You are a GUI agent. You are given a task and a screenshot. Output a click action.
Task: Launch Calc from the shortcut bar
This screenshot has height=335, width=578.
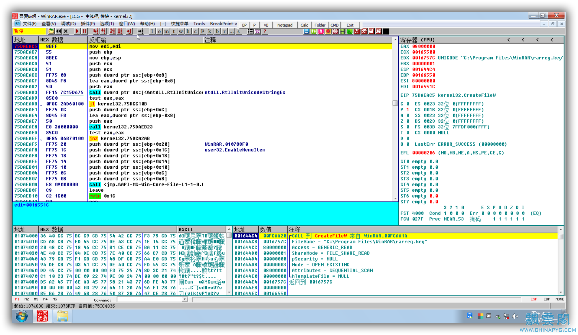click(304, 25)
